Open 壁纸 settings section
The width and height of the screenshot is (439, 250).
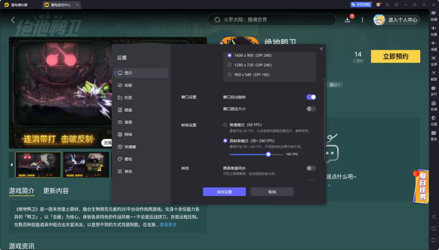tap(141, 159)
